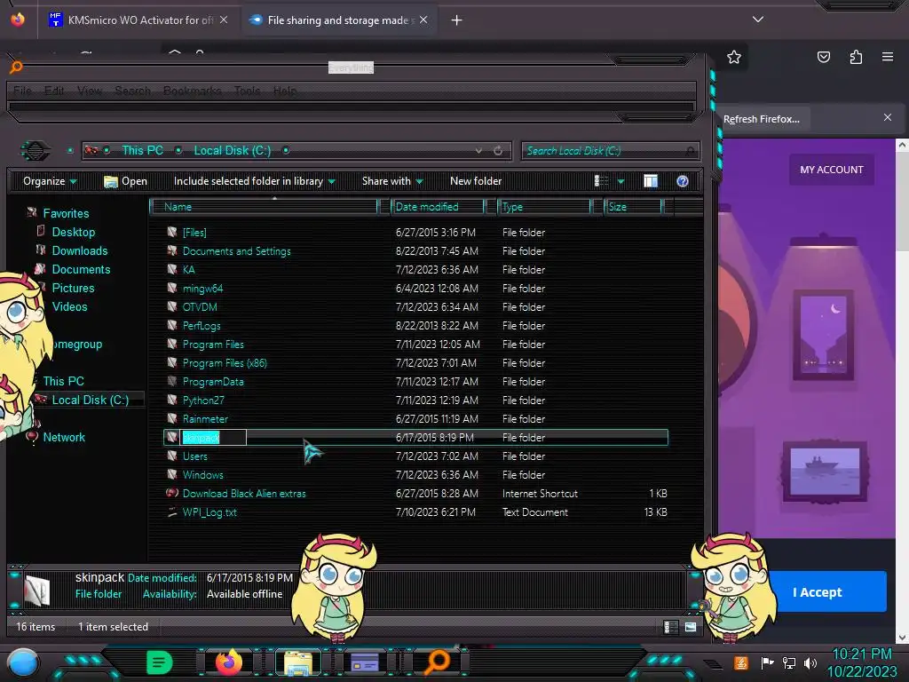Select the File sharing and storage tab
909x682 pixels.
[339, 20]
